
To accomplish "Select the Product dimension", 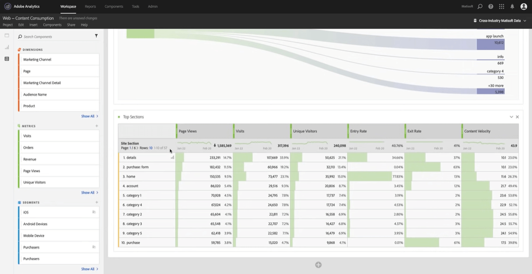I will [x=58, y=106].
